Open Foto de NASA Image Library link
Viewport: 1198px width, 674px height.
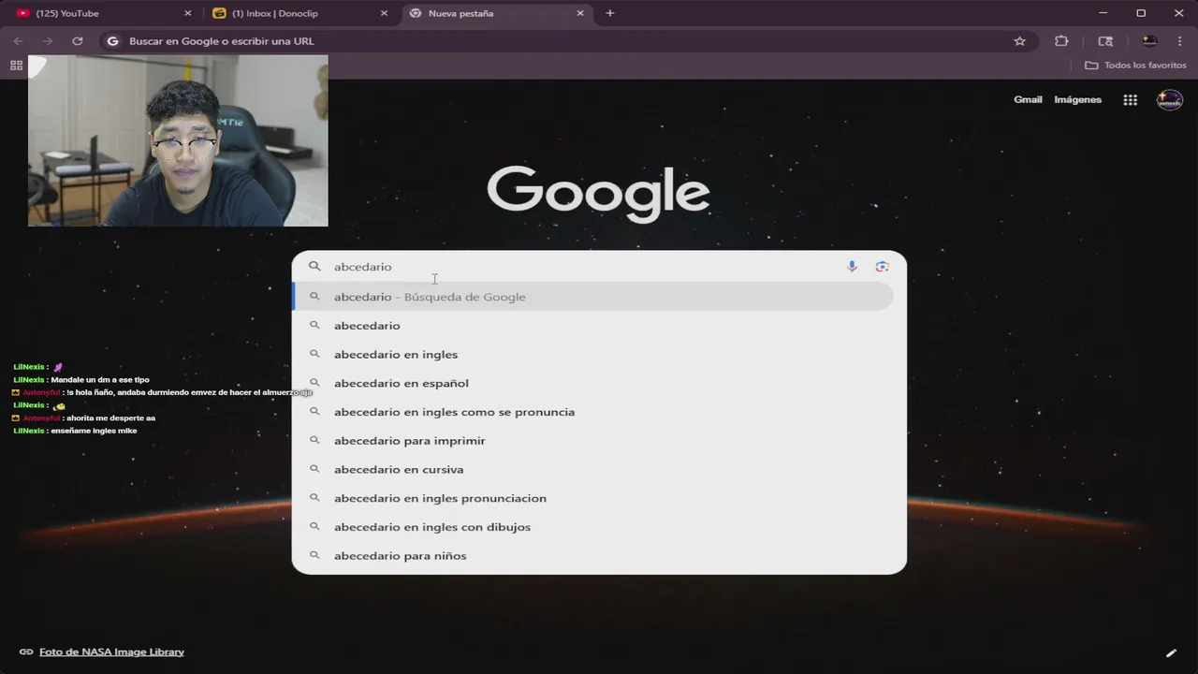(x=111, y=652)
